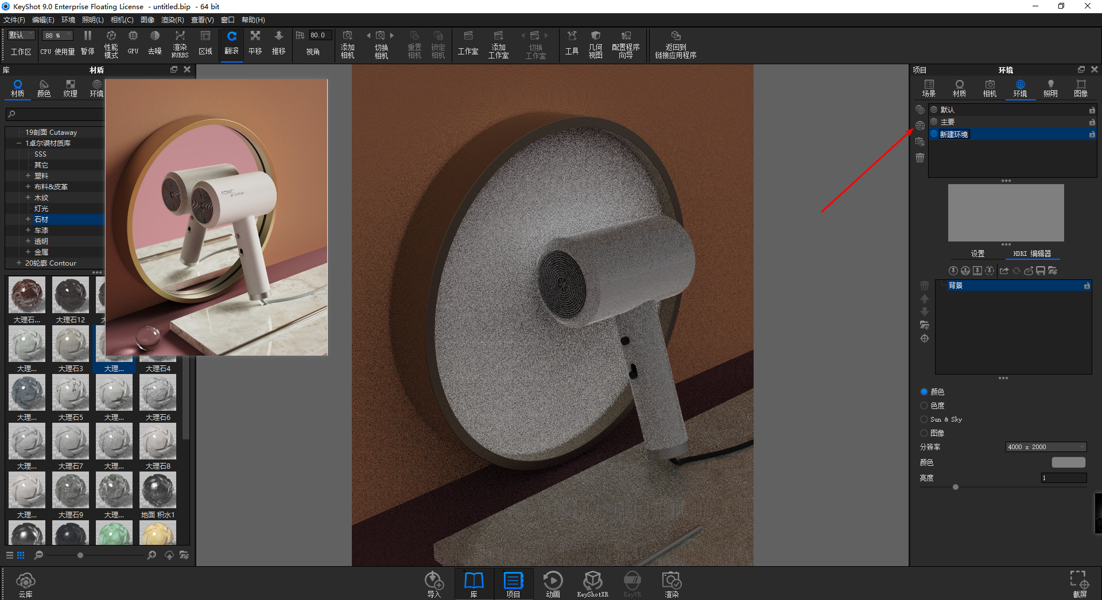Delete the selected environment with trash icon

pos(920,158)
